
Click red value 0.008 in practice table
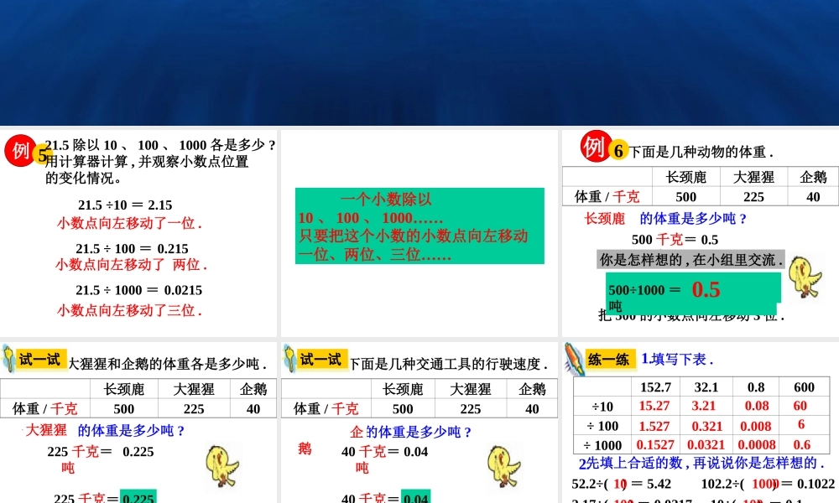pyautogui.click(x=756, y=426)
